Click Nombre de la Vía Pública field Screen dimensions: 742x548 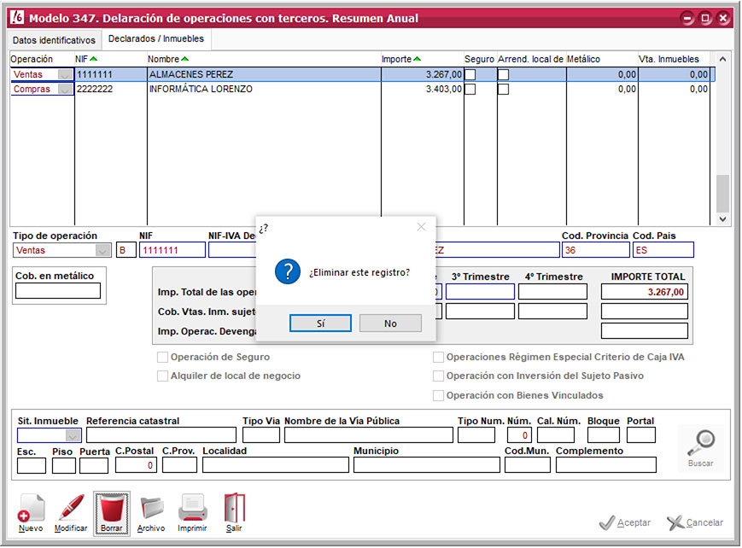[369, 434]
